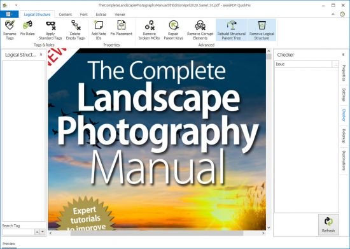
Task: Switch to the Content ribbon tab
Action: click(65, 14)
